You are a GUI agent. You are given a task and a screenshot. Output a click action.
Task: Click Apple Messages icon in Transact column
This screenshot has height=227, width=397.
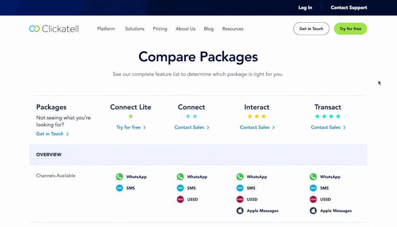tap(313, 211)
